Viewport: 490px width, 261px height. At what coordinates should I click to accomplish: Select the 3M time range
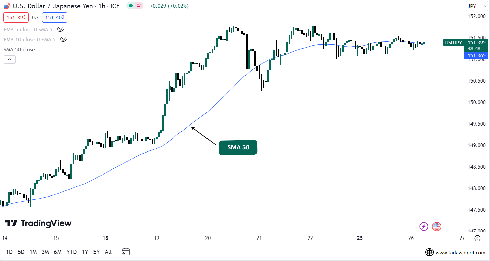tap(45, 252)
